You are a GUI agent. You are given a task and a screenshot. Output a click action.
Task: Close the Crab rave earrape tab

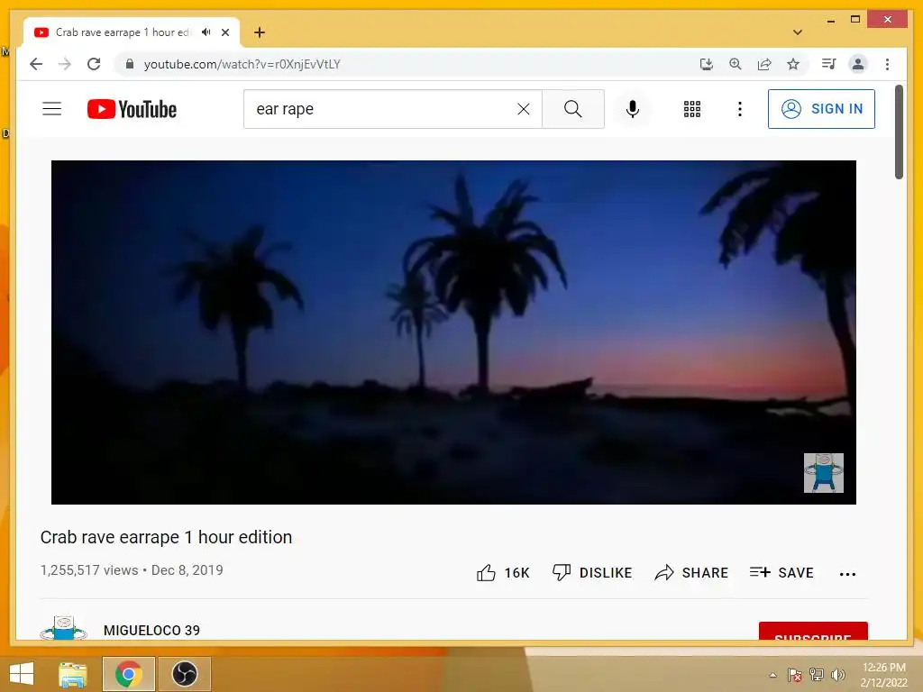(x=224, y=32)
